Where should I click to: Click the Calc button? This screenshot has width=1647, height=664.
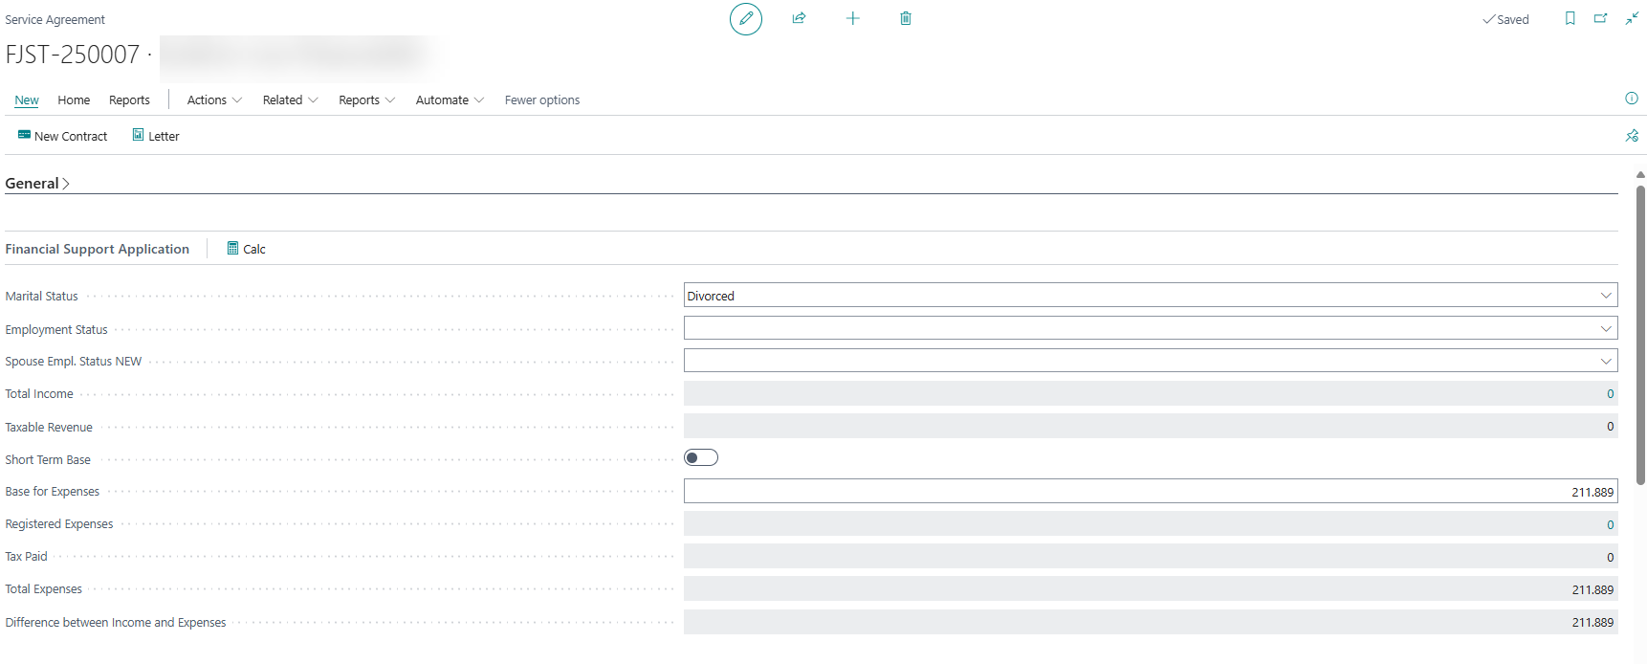(x=247, y=249)
